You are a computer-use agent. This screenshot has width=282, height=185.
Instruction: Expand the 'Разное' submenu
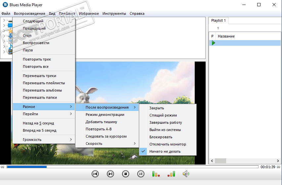click(44, 107)
